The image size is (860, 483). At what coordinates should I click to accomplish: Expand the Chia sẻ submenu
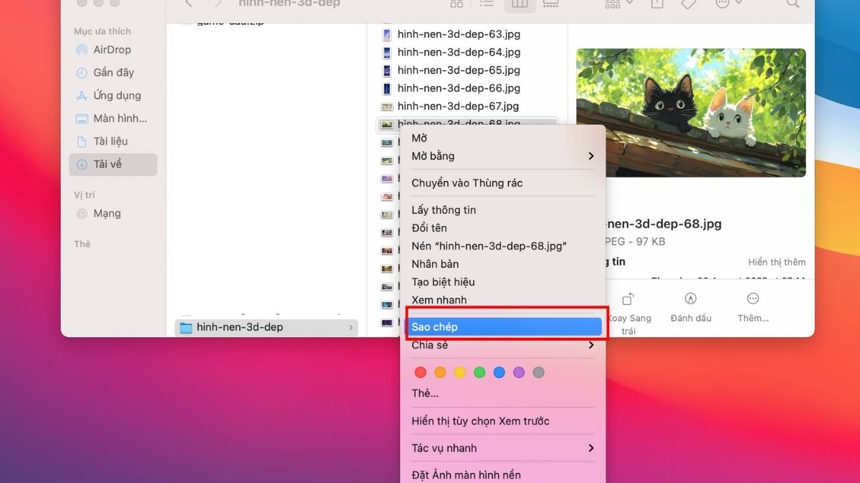(x=502, y=346)
